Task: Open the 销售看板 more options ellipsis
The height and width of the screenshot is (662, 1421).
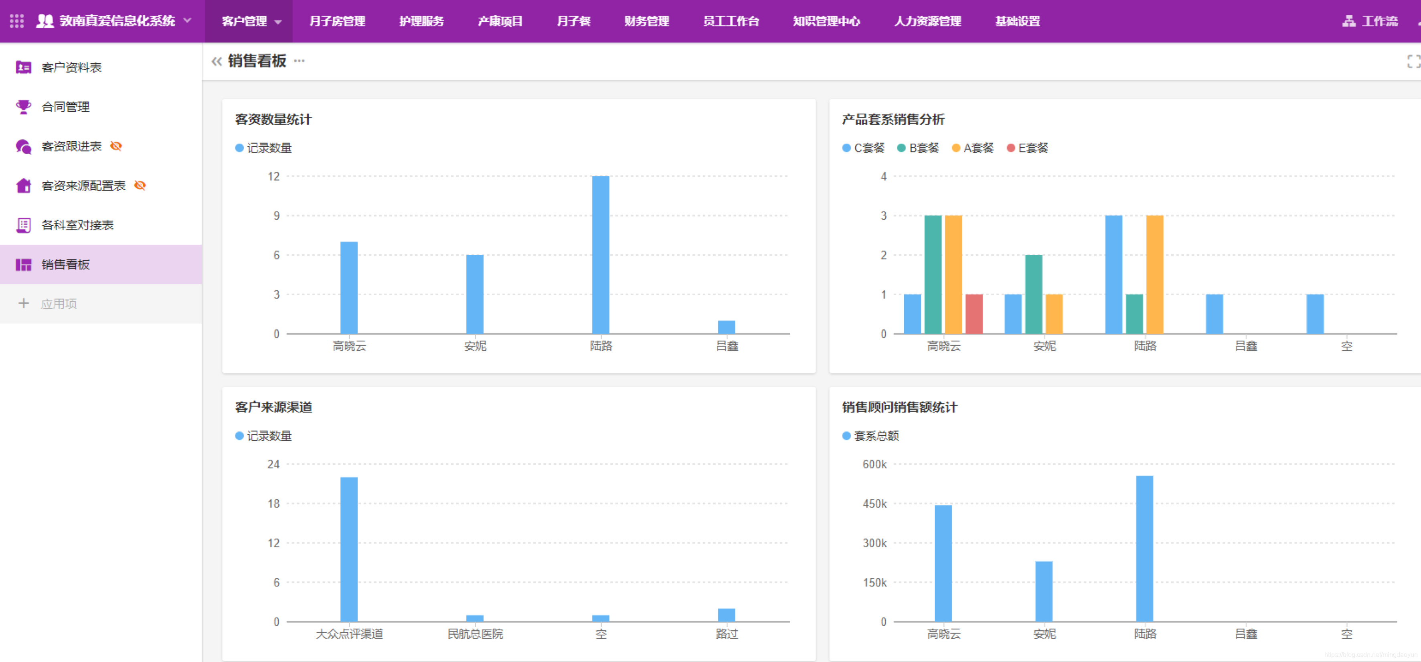Action: tap(299, 61)
